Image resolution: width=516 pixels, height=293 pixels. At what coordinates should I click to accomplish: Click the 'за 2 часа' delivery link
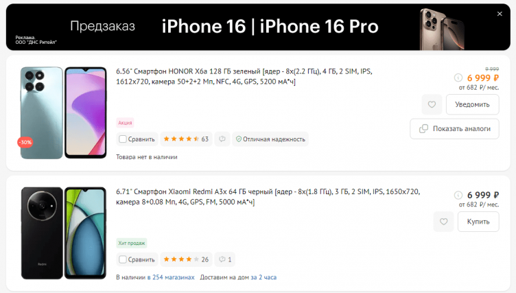coord(263,277)
